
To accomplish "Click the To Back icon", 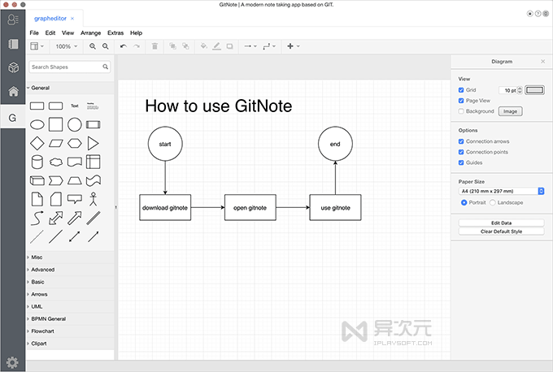I will (185, 46).
